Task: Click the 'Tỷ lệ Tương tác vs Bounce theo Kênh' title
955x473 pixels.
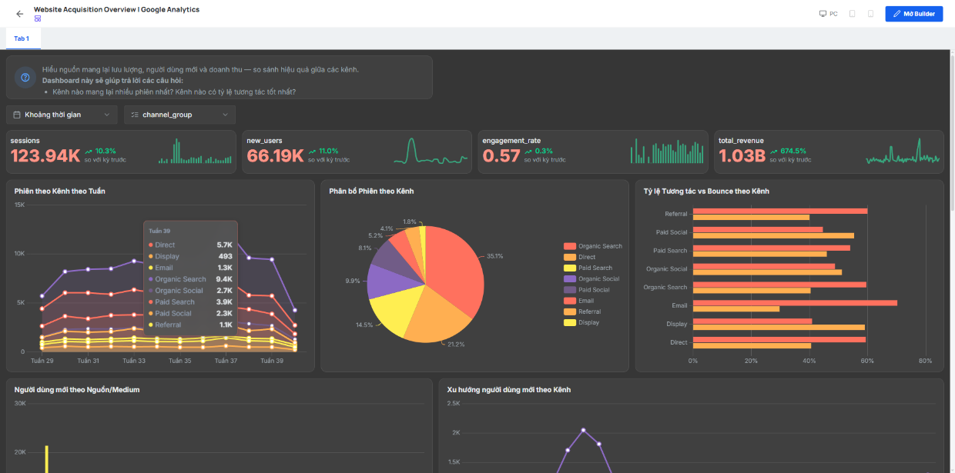Action: point(706,191)
